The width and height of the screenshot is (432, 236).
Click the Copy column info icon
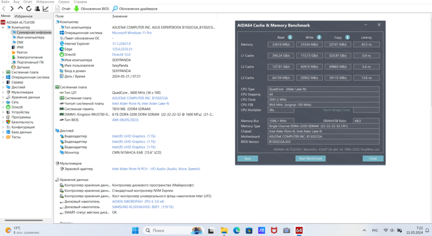[x=347, y=37]
